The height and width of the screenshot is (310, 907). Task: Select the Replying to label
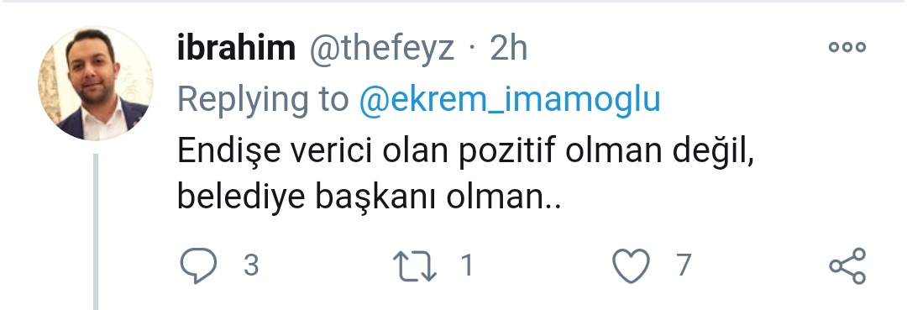[263, 100]
